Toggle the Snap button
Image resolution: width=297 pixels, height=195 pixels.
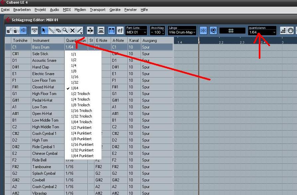(x=203, y=31)
